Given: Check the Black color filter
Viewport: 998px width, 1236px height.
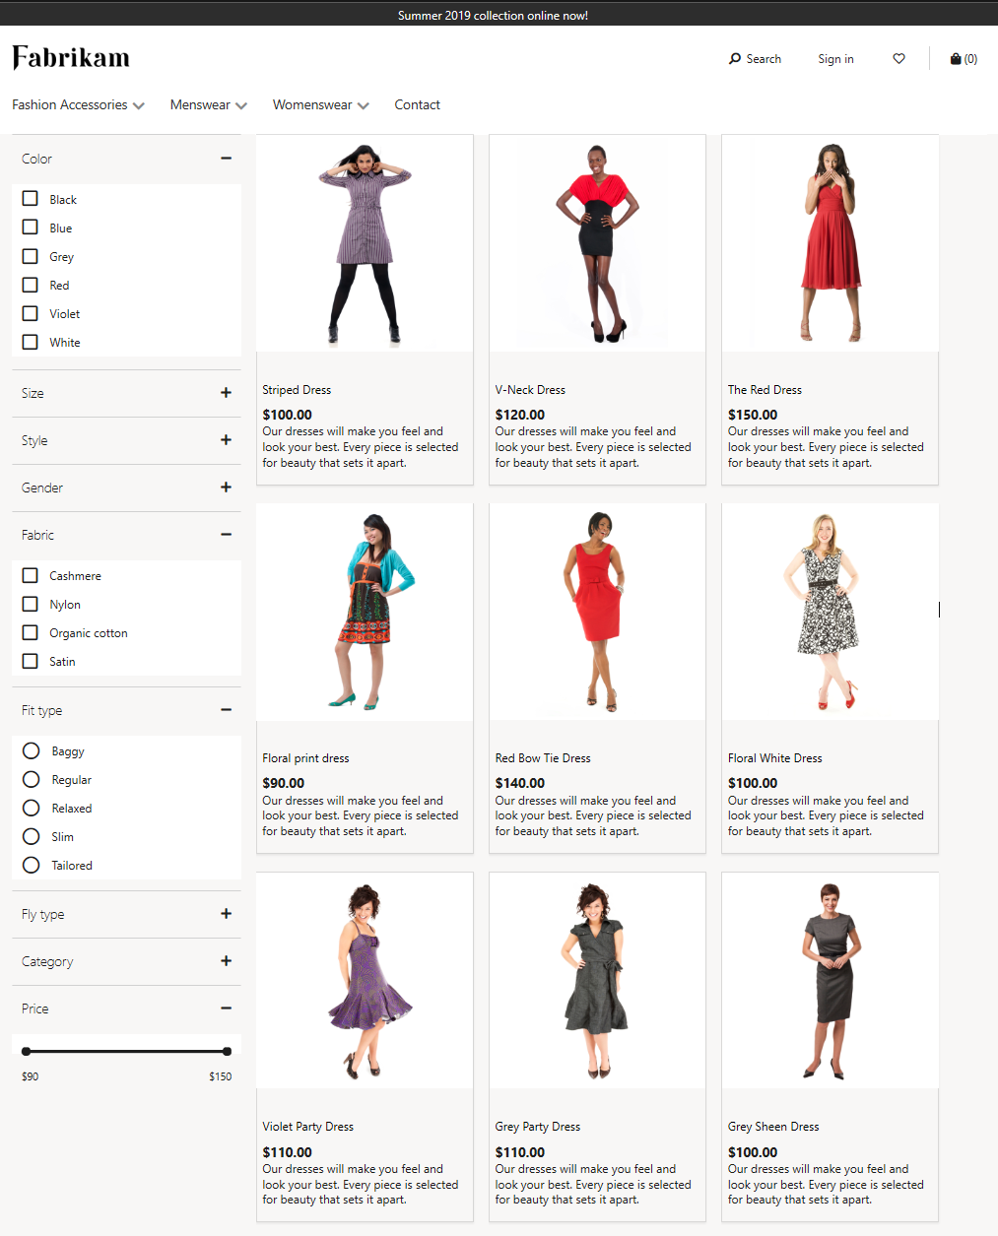Looking at the screenshot, I should tap(30, 198).
